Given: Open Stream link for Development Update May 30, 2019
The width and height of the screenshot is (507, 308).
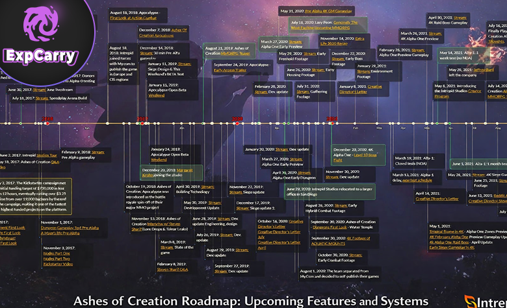Looking at the screenshot, I should (214, 202).
